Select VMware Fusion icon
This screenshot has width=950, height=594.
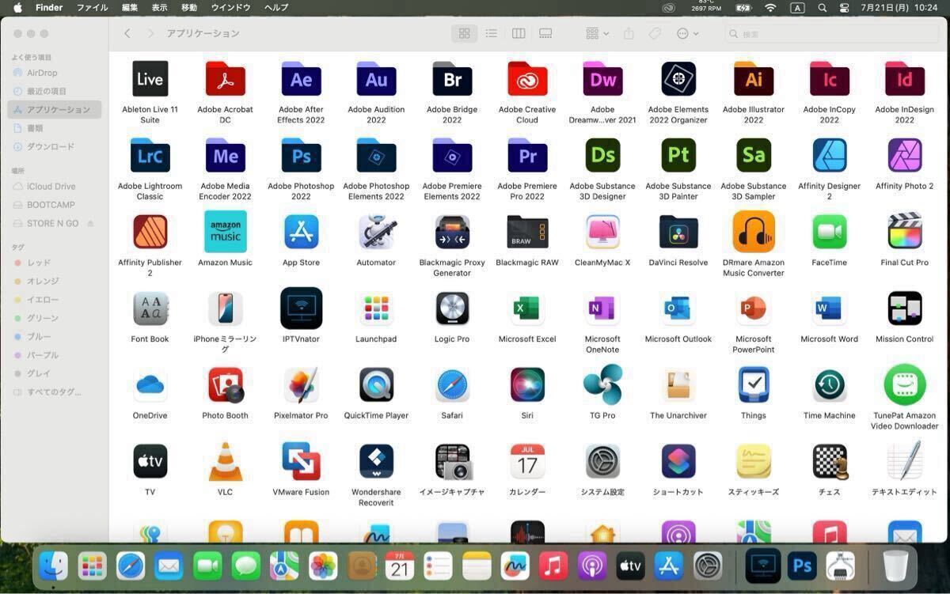[301, 461]
